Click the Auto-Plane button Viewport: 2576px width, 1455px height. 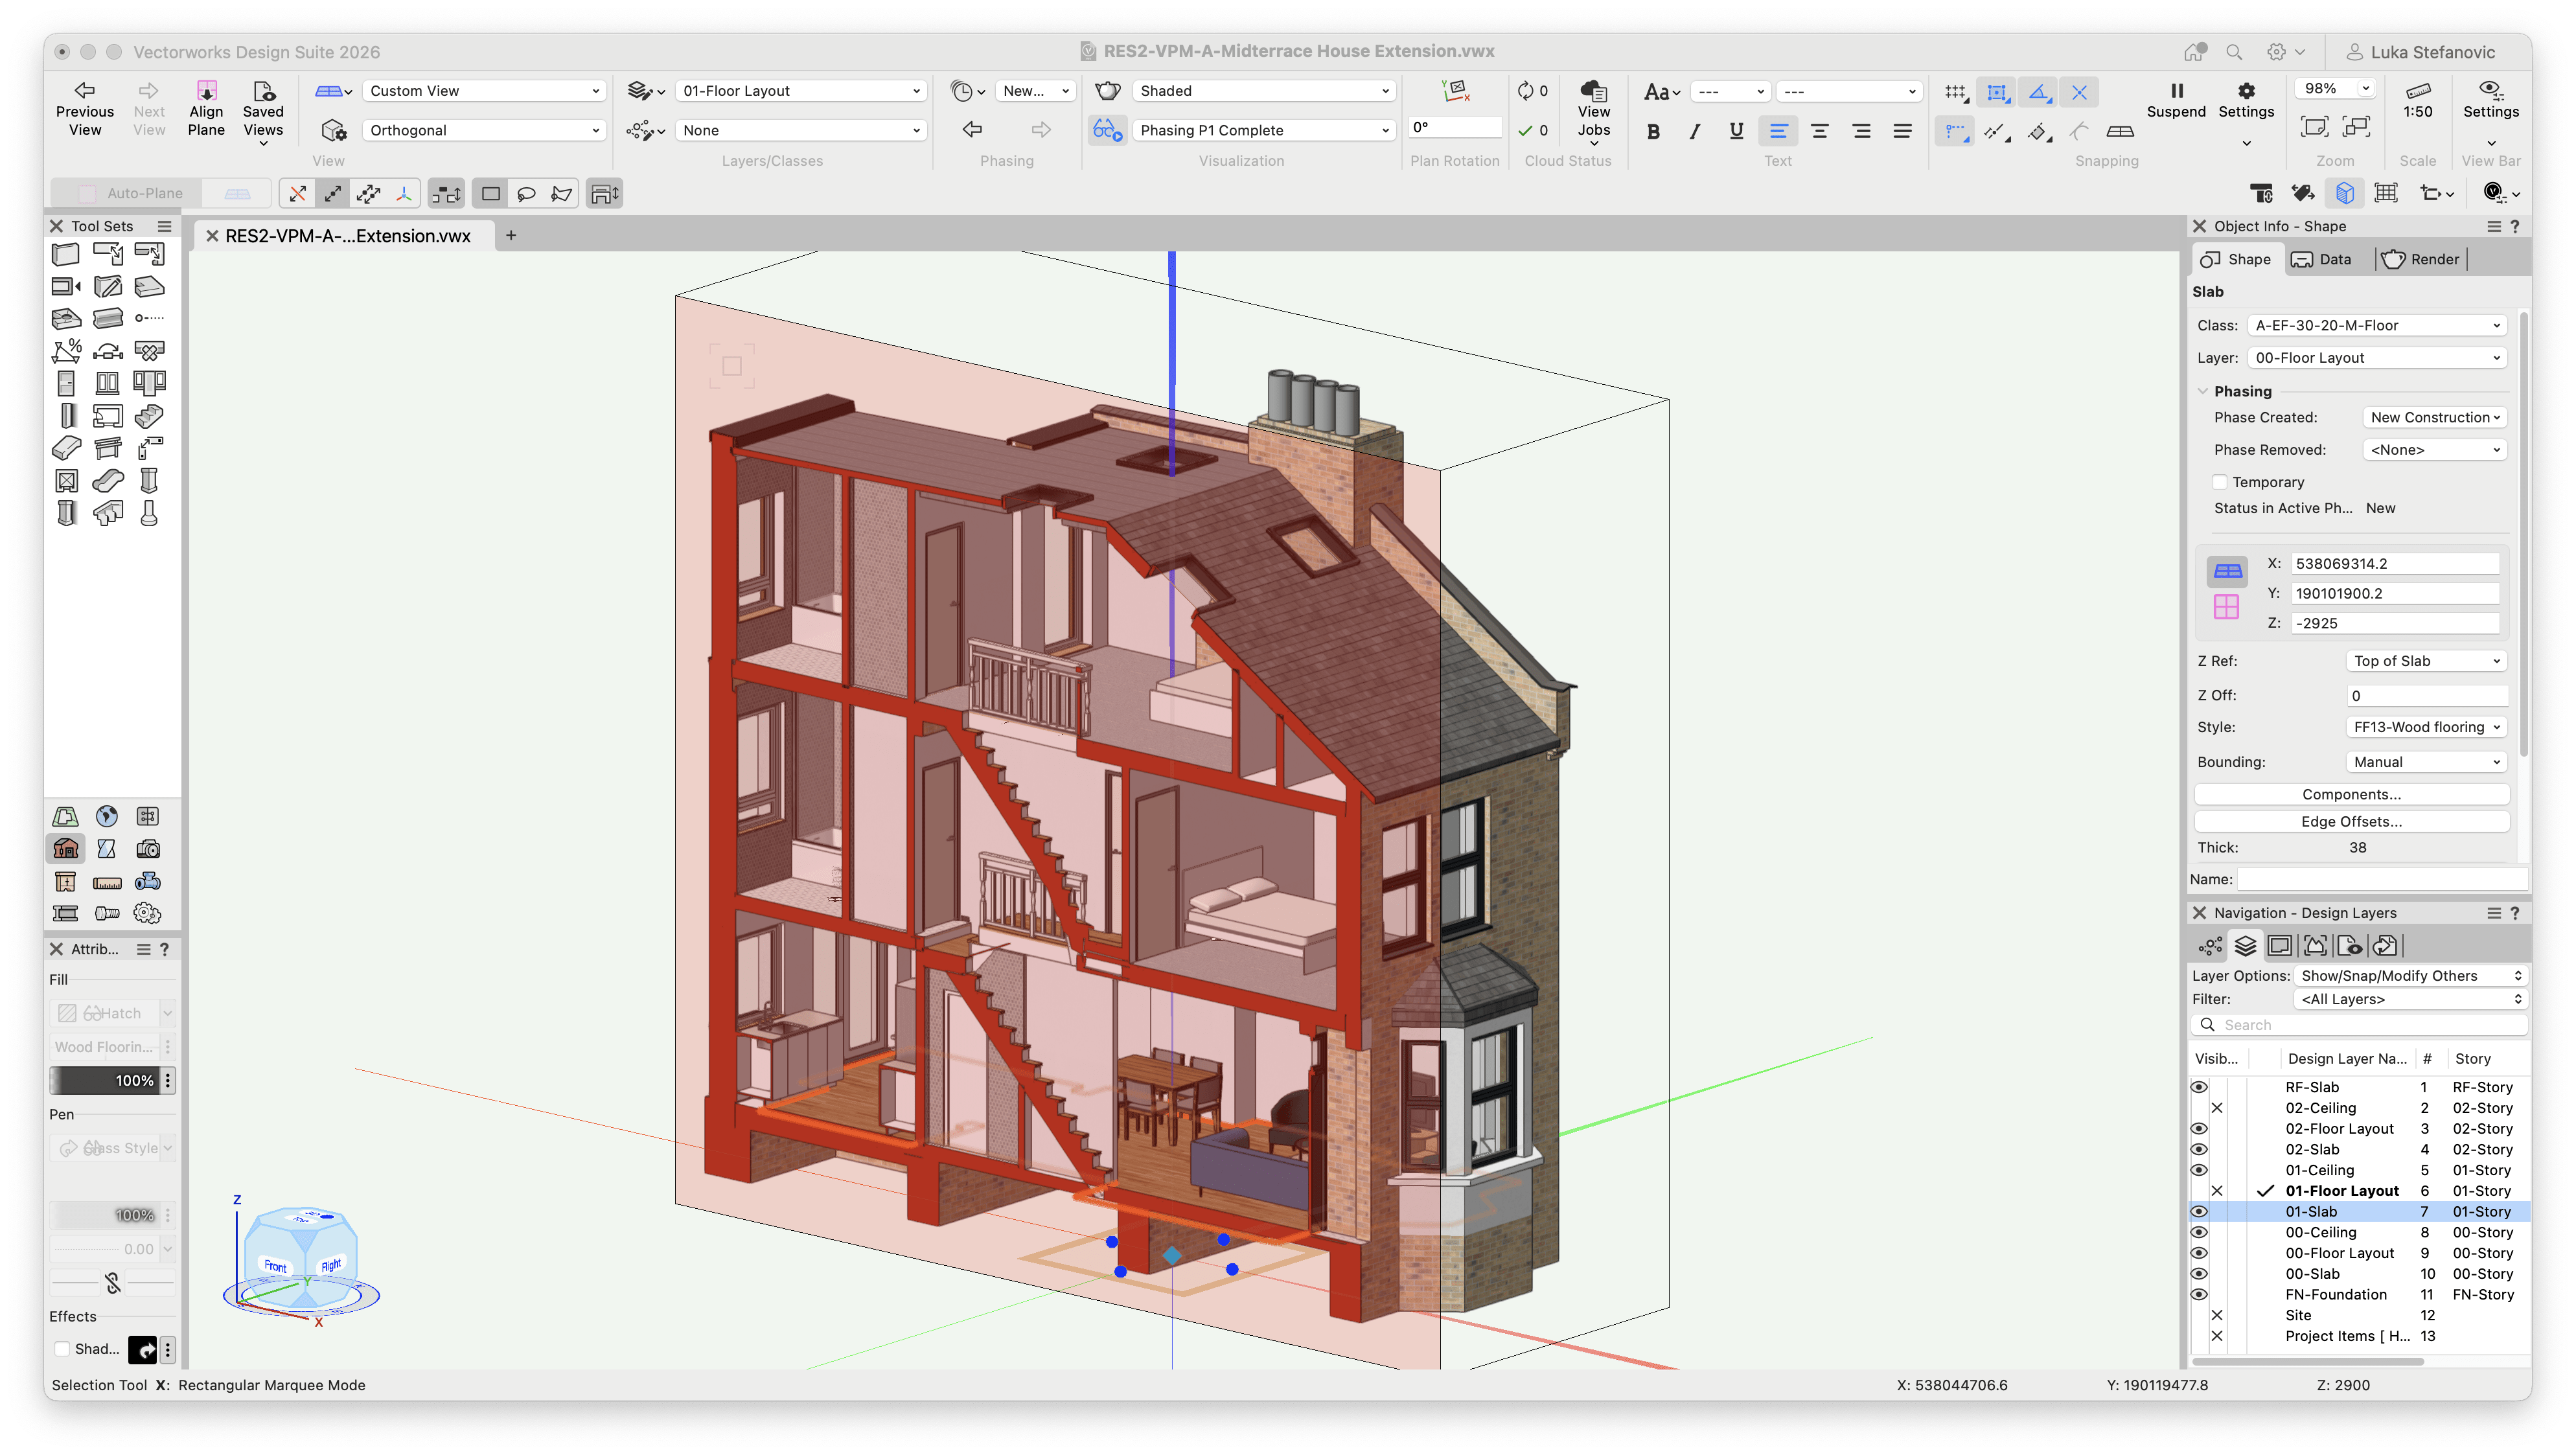[128, 193]
